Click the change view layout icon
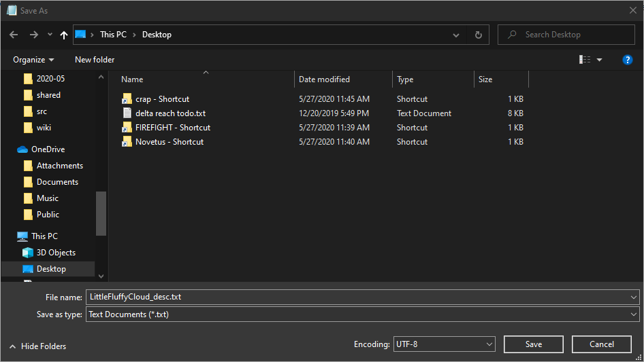Image resolution: width=644 pixels, height=362 pixels. click(585, 60)
